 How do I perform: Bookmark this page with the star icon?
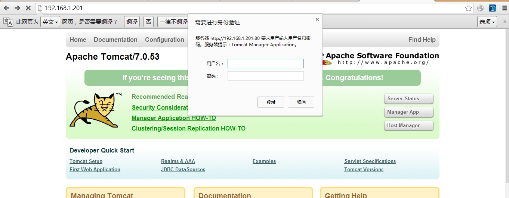point(468,8)
